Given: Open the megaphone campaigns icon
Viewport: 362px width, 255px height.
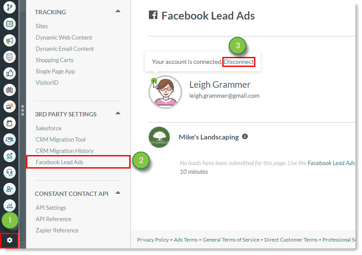Looking at the screenshot, I should coord(10,40).
